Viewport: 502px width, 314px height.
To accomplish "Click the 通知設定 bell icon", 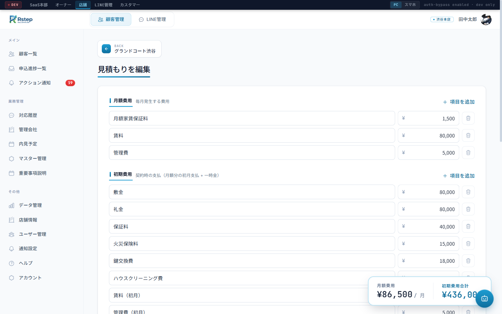I will tap(12, 248).
